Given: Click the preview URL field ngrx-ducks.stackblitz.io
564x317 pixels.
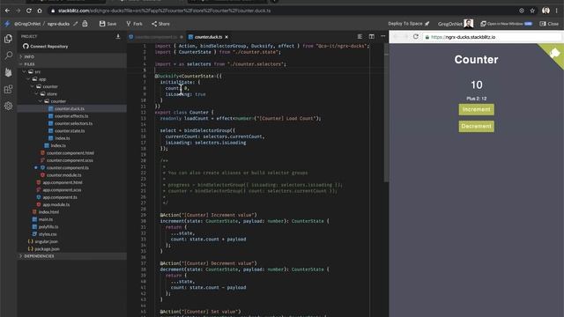Looking at the screenshot, I should click(x=492, y=37).
